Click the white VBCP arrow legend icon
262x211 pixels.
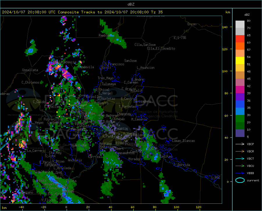coord(240,144)
